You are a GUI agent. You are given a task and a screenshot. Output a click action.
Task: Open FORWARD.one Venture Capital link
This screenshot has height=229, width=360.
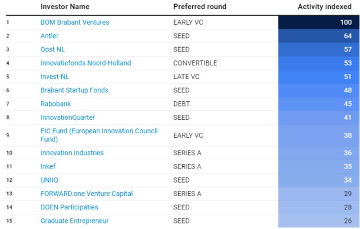(86, 194)
